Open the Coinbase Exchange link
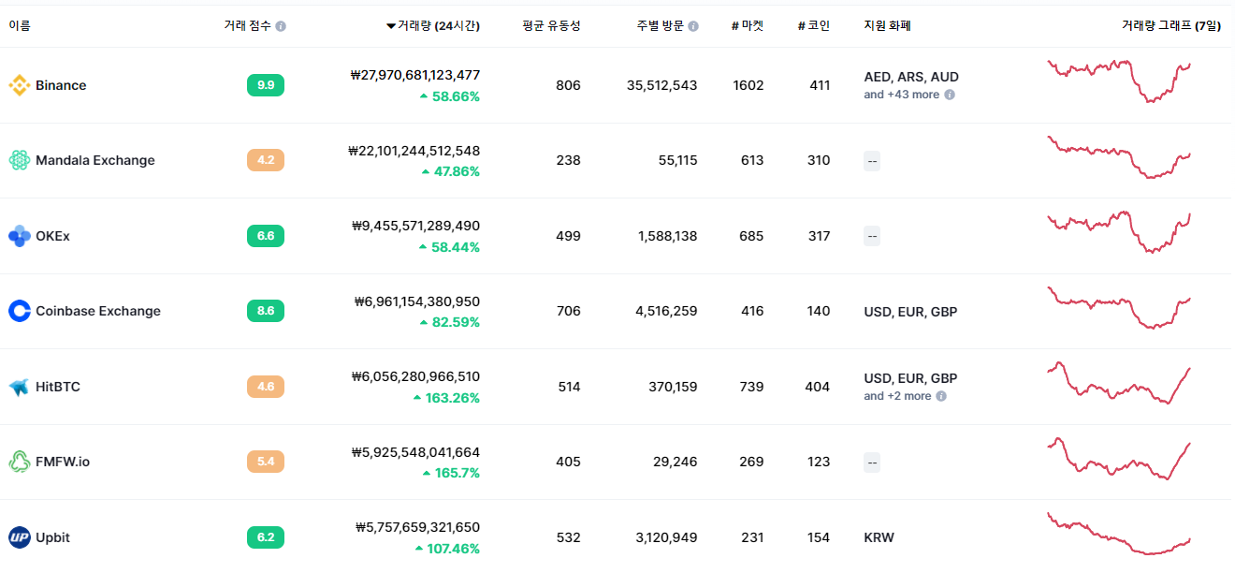Viewport: 1235px width, 573px height. coord(98,311)
